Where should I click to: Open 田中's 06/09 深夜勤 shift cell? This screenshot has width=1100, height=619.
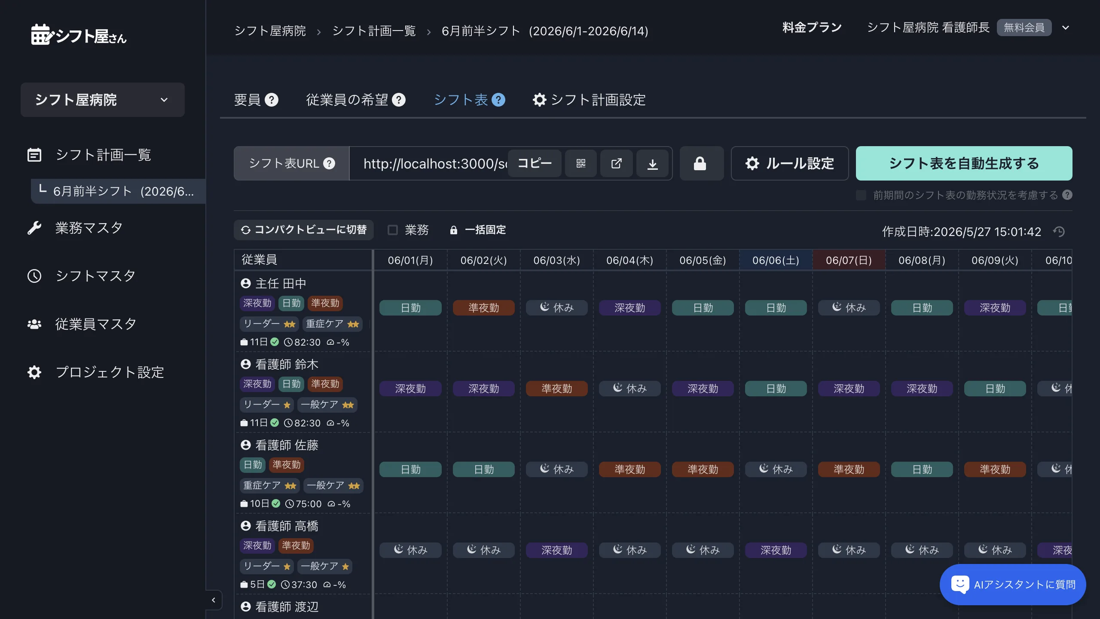coord(995,308)
